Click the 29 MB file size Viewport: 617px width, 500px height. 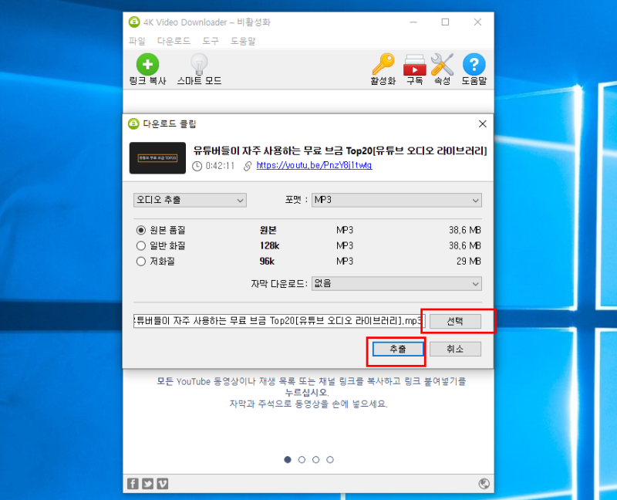pyautogui.click(x=469, y=261)
